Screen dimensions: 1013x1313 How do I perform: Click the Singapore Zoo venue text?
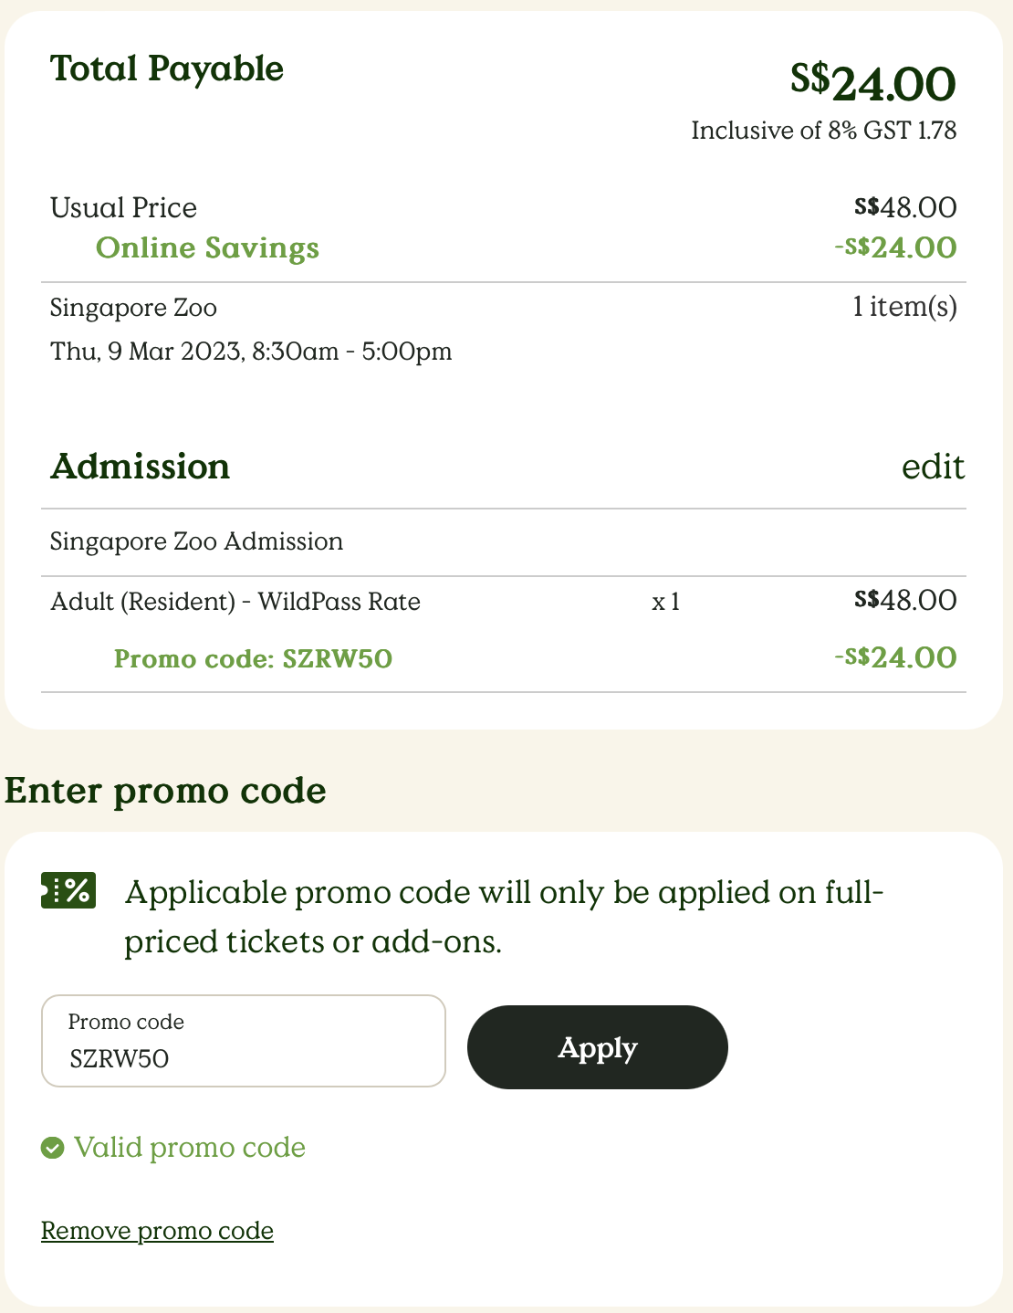(x=133, y=308)
